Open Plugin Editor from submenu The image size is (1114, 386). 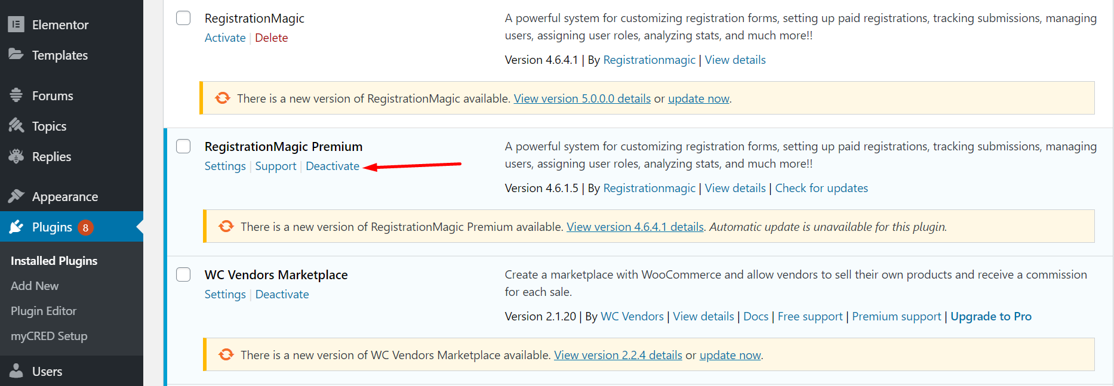click(x=44, y=311)
